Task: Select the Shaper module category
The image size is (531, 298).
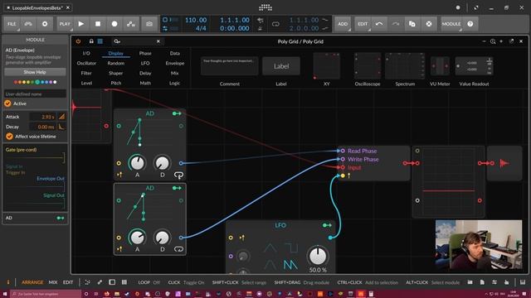Action: point(116,73)
